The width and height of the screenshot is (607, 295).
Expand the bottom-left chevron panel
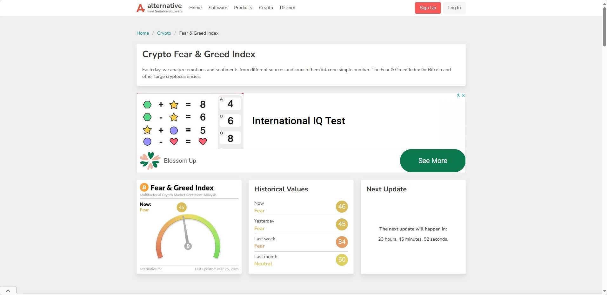coord(8,291)
